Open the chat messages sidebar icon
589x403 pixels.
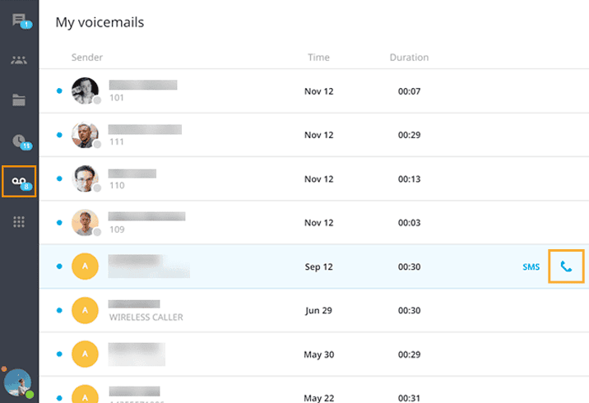pyautogui.click(x=19, y=21)
